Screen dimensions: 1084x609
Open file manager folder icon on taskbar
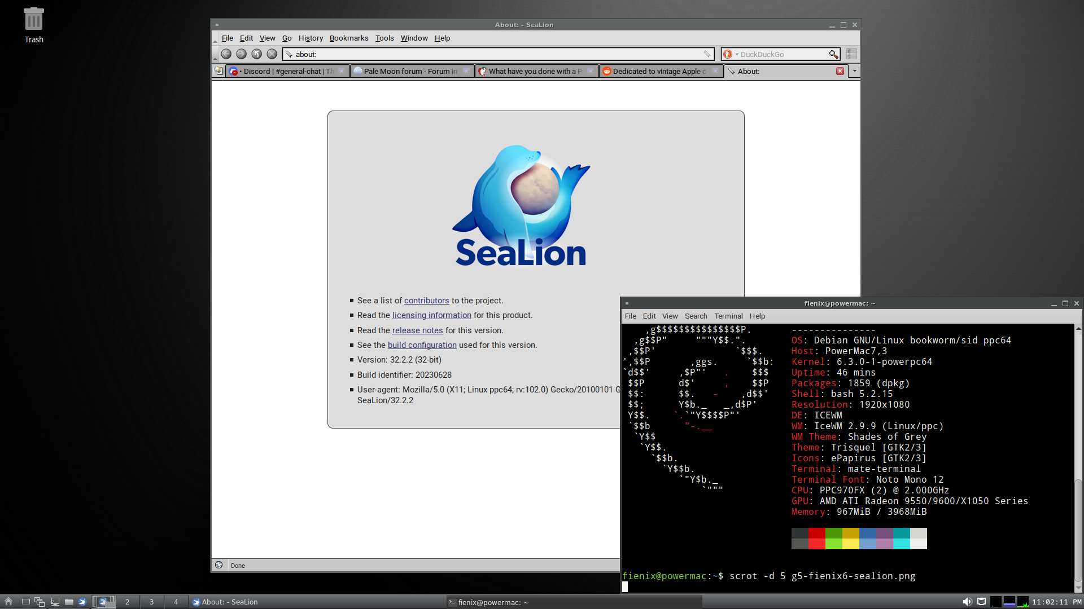point(69,602)
